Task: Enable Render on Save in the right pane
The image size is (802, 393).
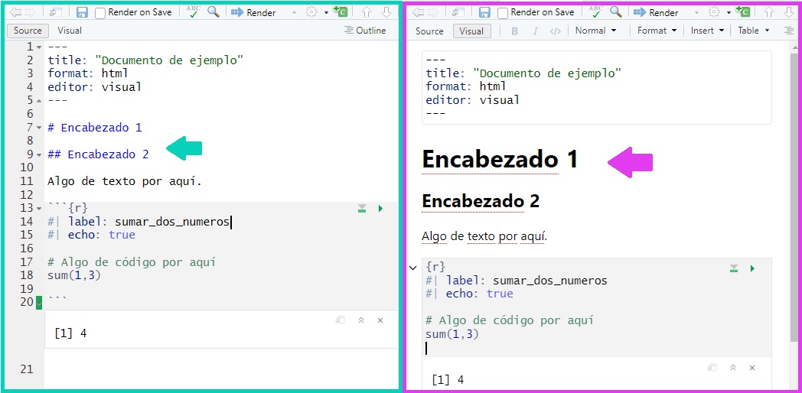Action: click(x=503, y=13)
